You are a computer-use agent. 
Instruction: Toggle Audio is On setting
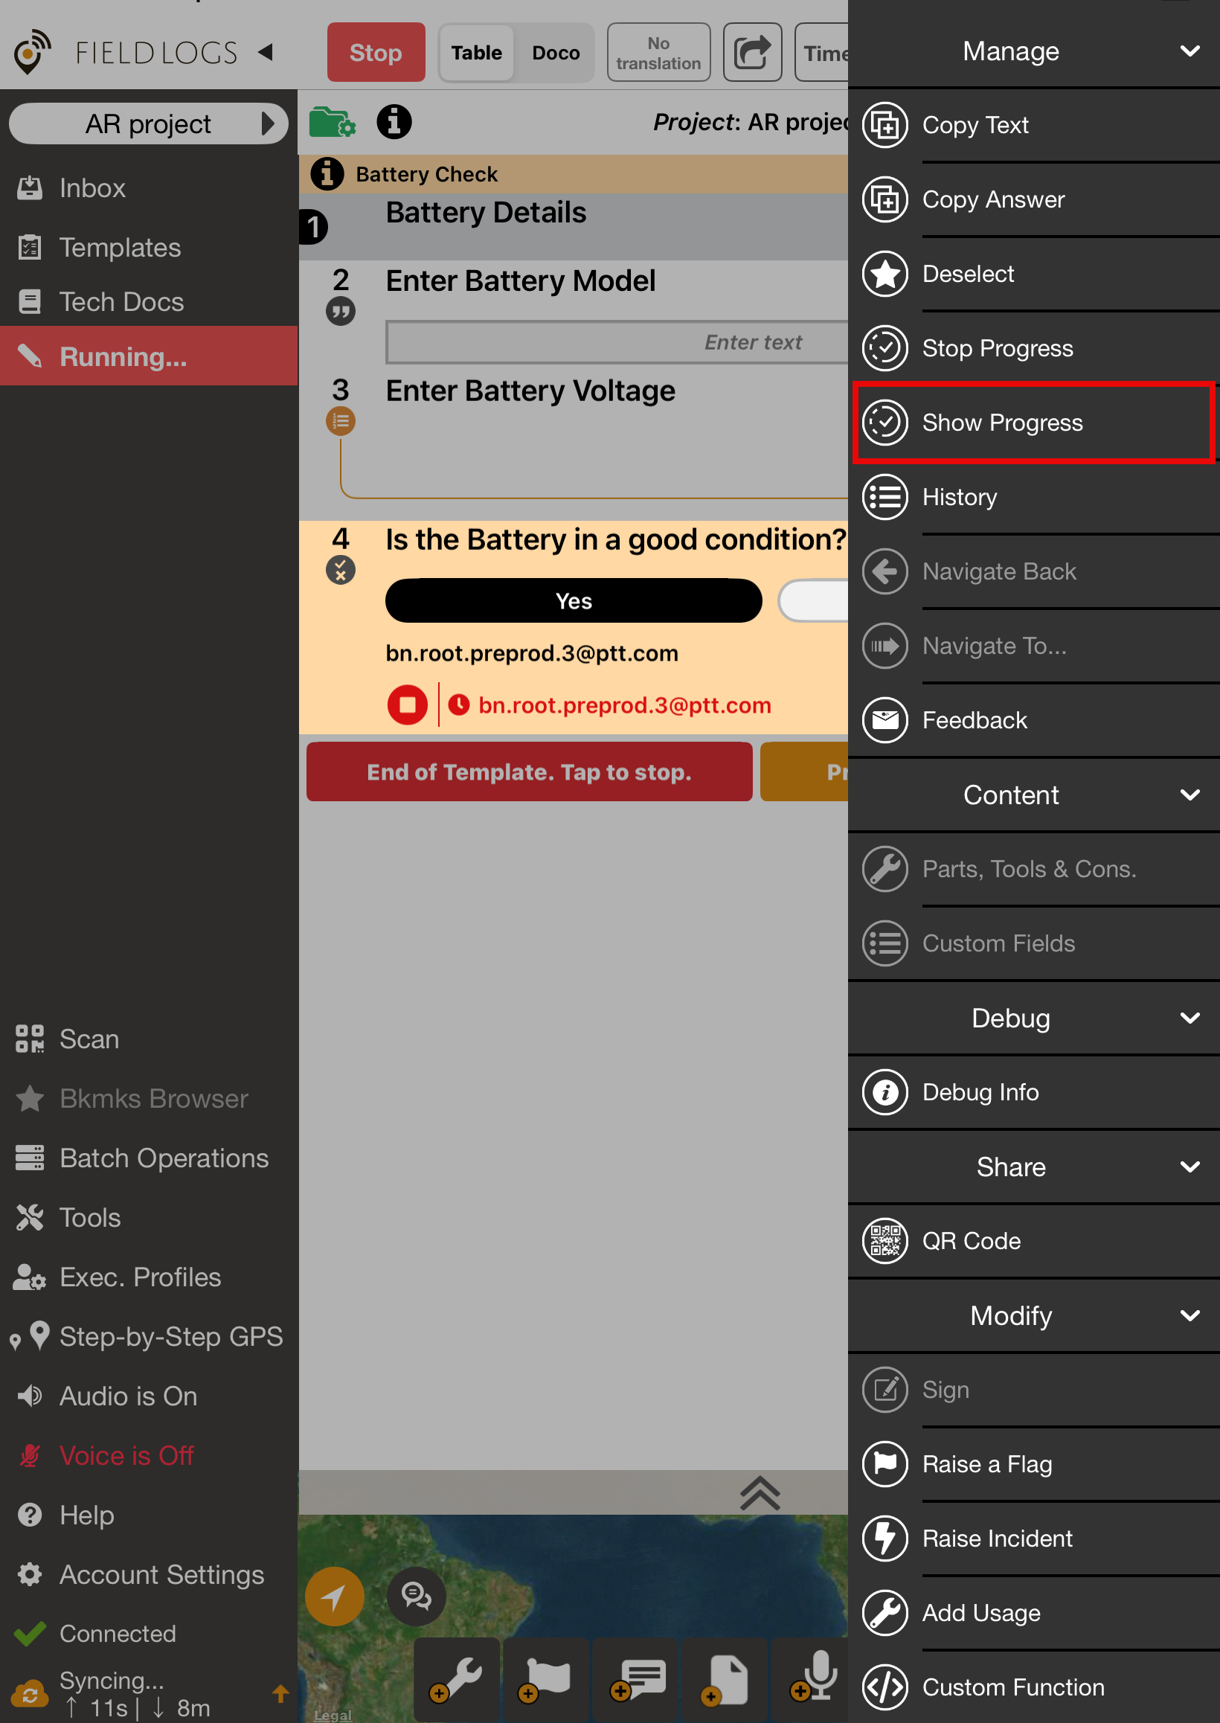coord(128,1396)
